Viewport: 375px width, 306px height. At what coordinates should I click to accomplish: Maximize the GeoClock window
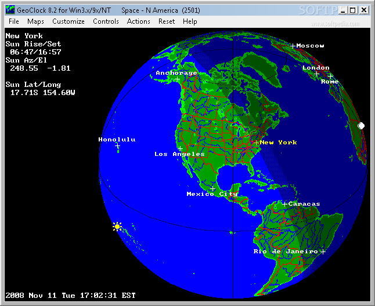point(353,10)
